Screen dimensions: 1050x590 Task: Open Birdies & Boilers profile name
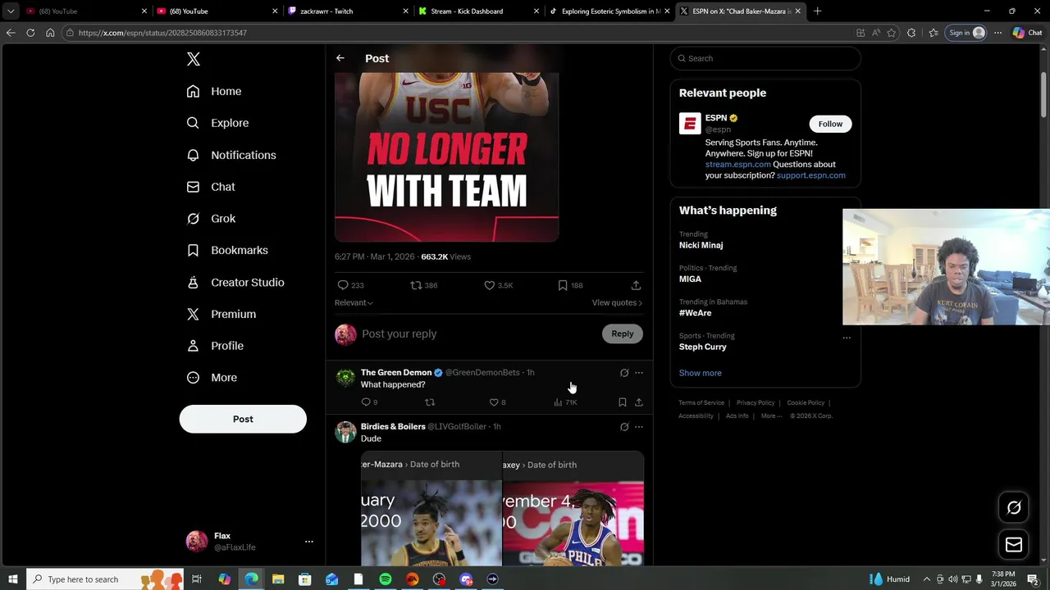tap(393, 427)
